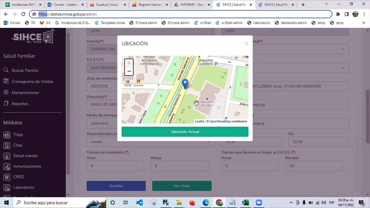
Task: Go back in the browser
Action: [6, 14]
